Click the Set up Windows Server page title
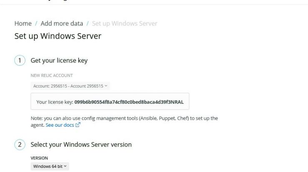Viewport: 308px width, 172px height. click(x=58, y=36)
